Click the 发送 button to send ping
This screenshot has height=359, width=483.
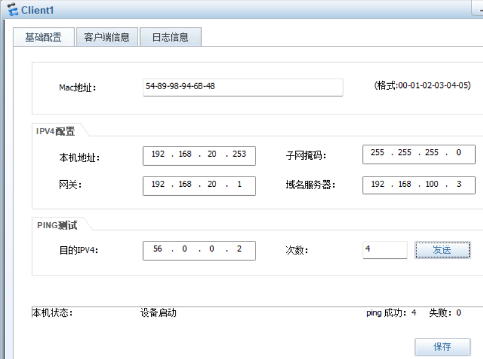443,250
